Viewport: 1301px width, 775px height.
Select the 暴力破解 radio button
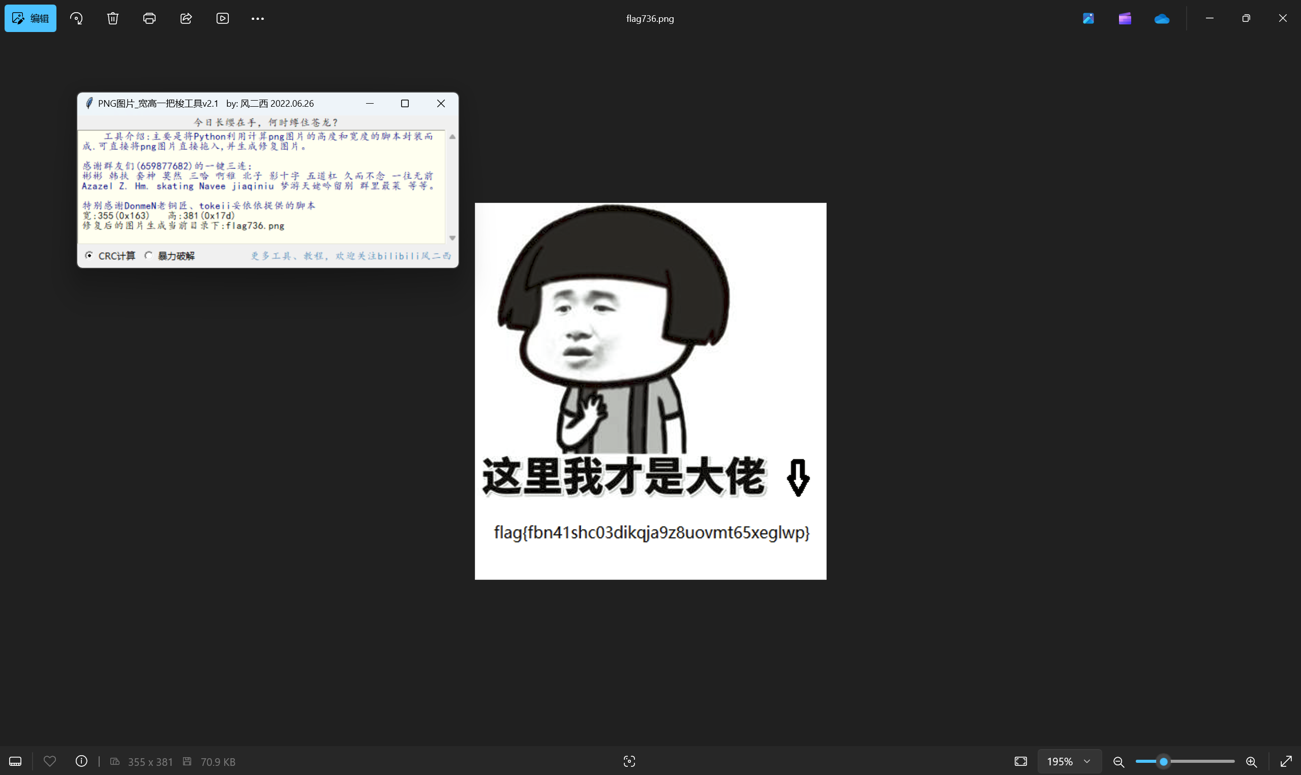tap(149, 256)
